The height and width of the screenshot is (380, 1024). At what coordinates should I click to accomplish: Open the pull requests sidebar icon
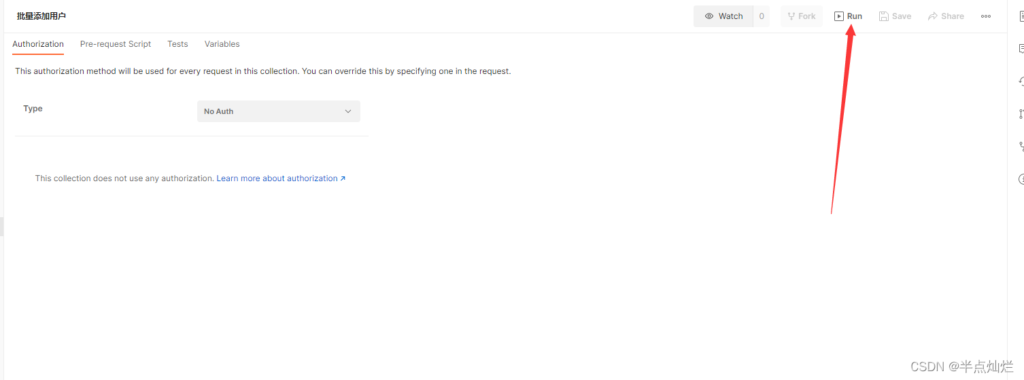1021,114
